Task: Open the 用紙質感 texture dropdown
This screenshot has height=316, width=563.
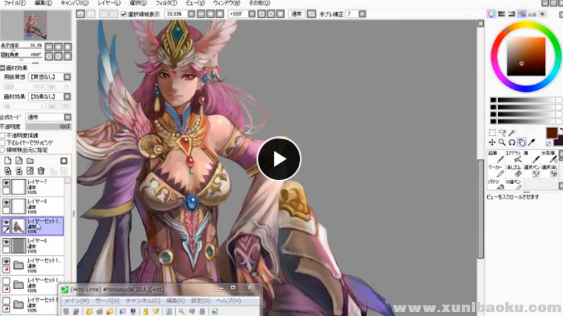Action: (66, 77)
